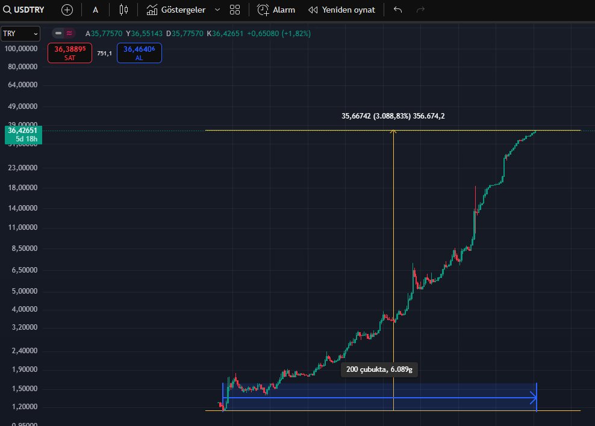Open the A interval selector

96,10
